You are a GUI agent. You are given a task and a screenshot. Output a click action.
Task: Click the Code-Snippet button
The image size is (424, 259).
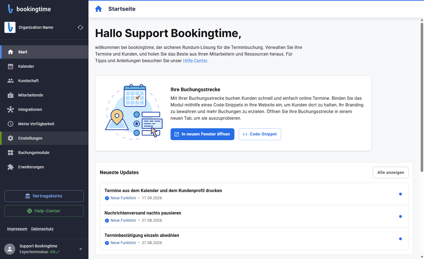coord(260,134)
